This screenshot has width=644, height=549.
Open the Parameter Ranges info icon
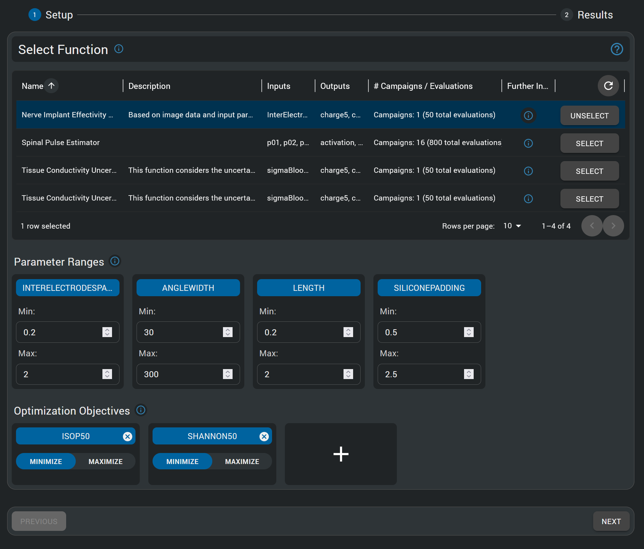click(x=115, y=261)
